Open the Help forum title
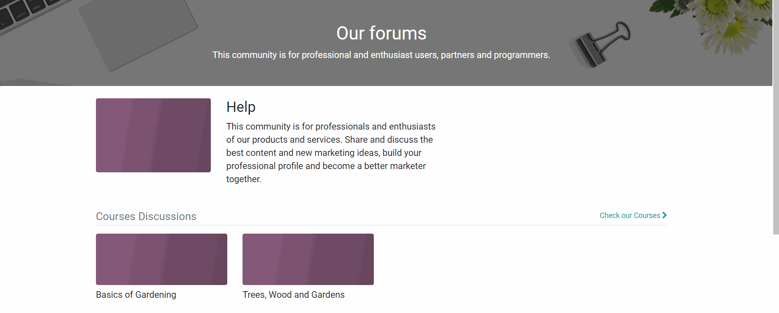Screen dimensions: 779x313 [x=241, y=107]
